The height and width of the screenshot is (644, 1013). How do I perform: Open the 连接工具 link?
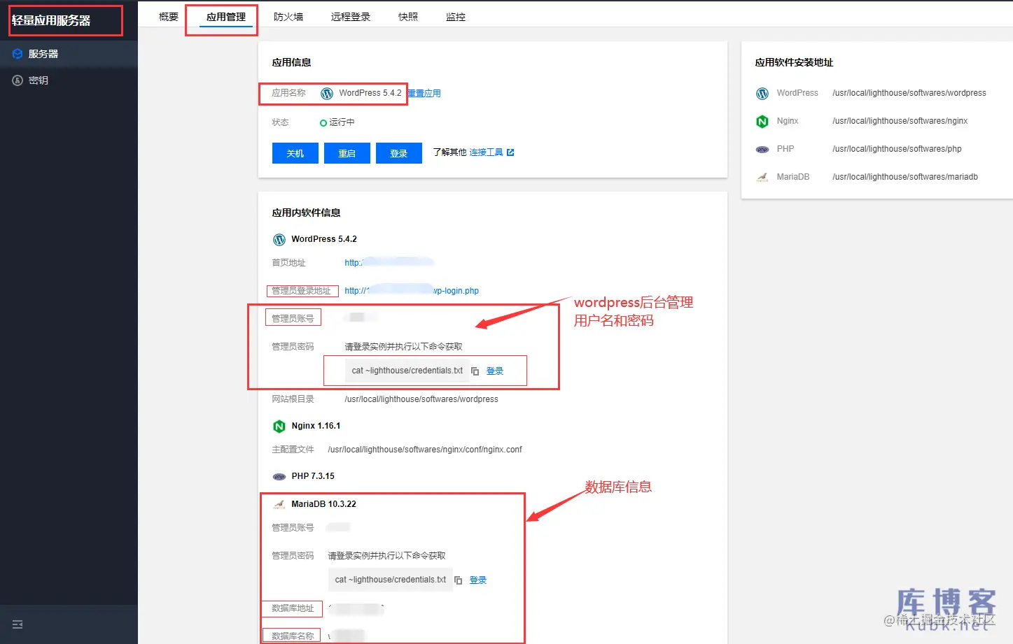coord(486,152)
